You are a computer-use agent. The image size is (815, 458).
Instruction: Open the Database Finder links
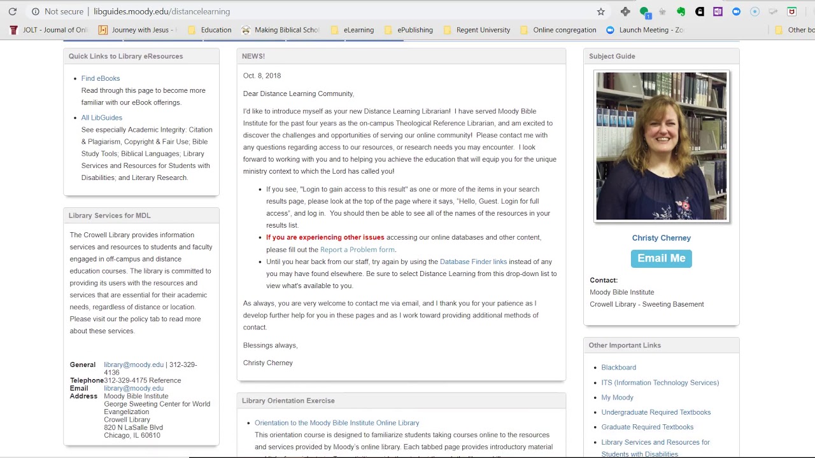[x=473, y=261]
